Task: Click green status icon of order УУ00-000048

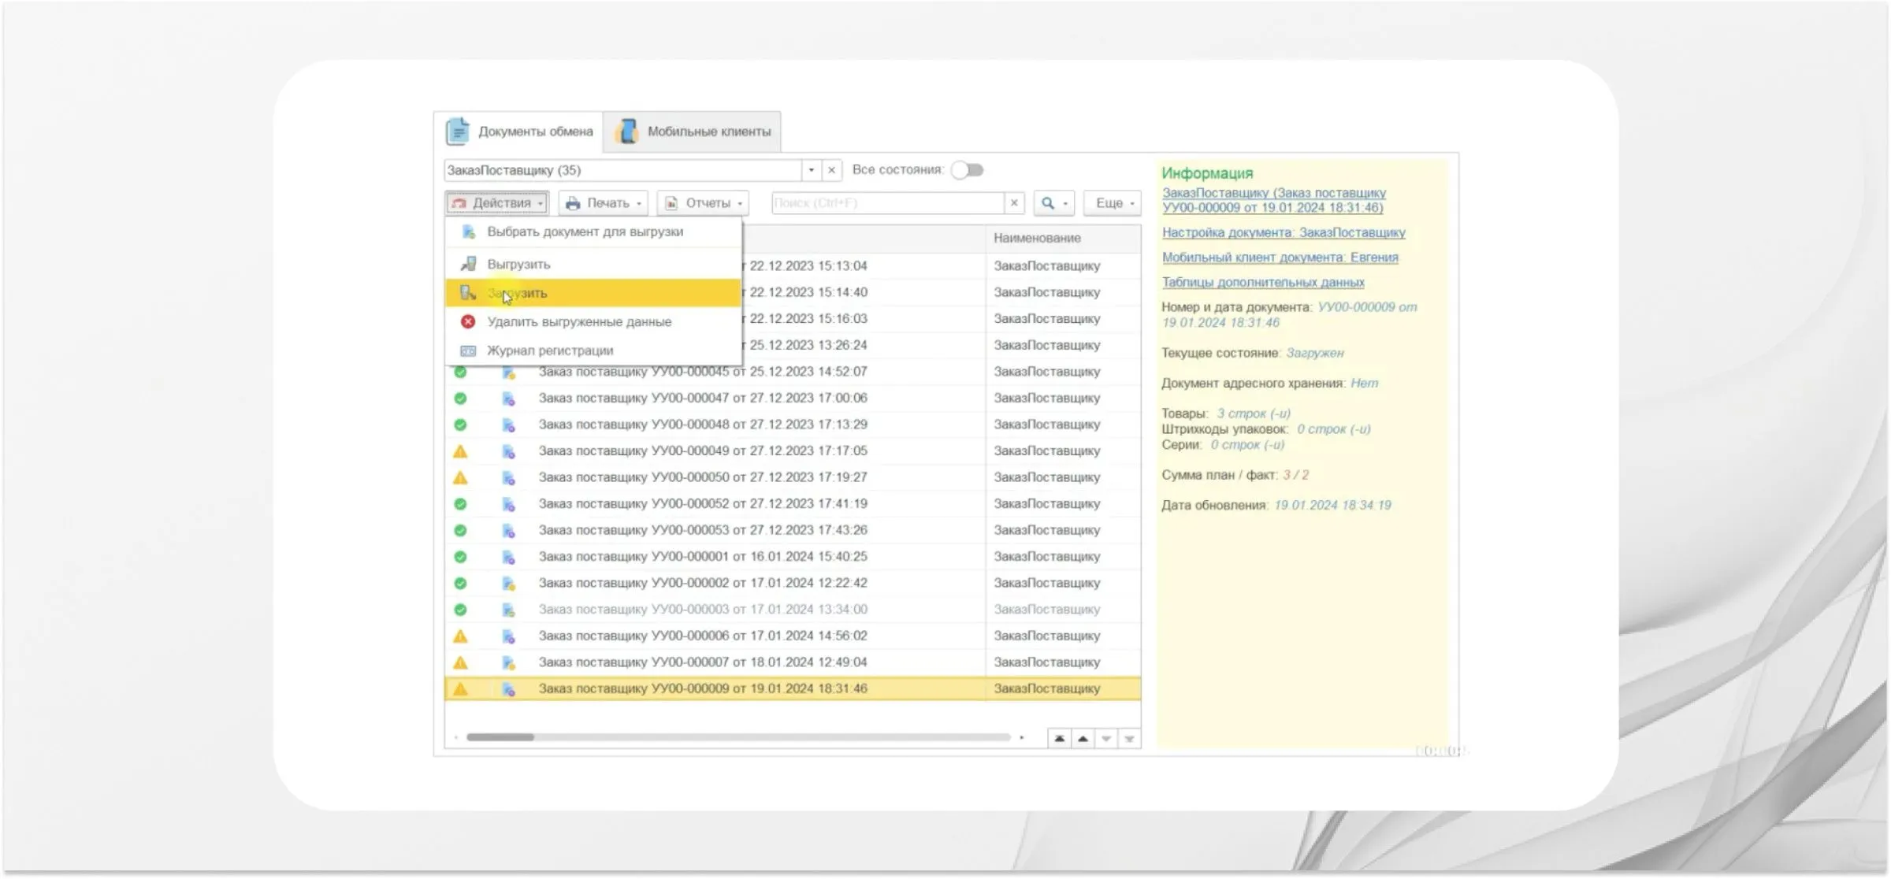Action: coord(460,425)
